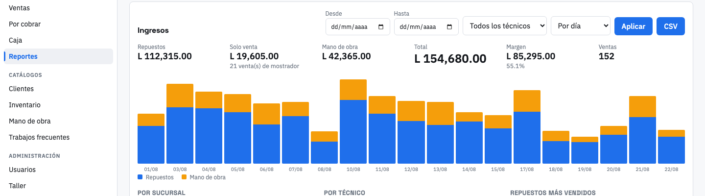Apply filters with the Aplicar button
The width and height of the screenshot is (705, 196).
(634, 26)
